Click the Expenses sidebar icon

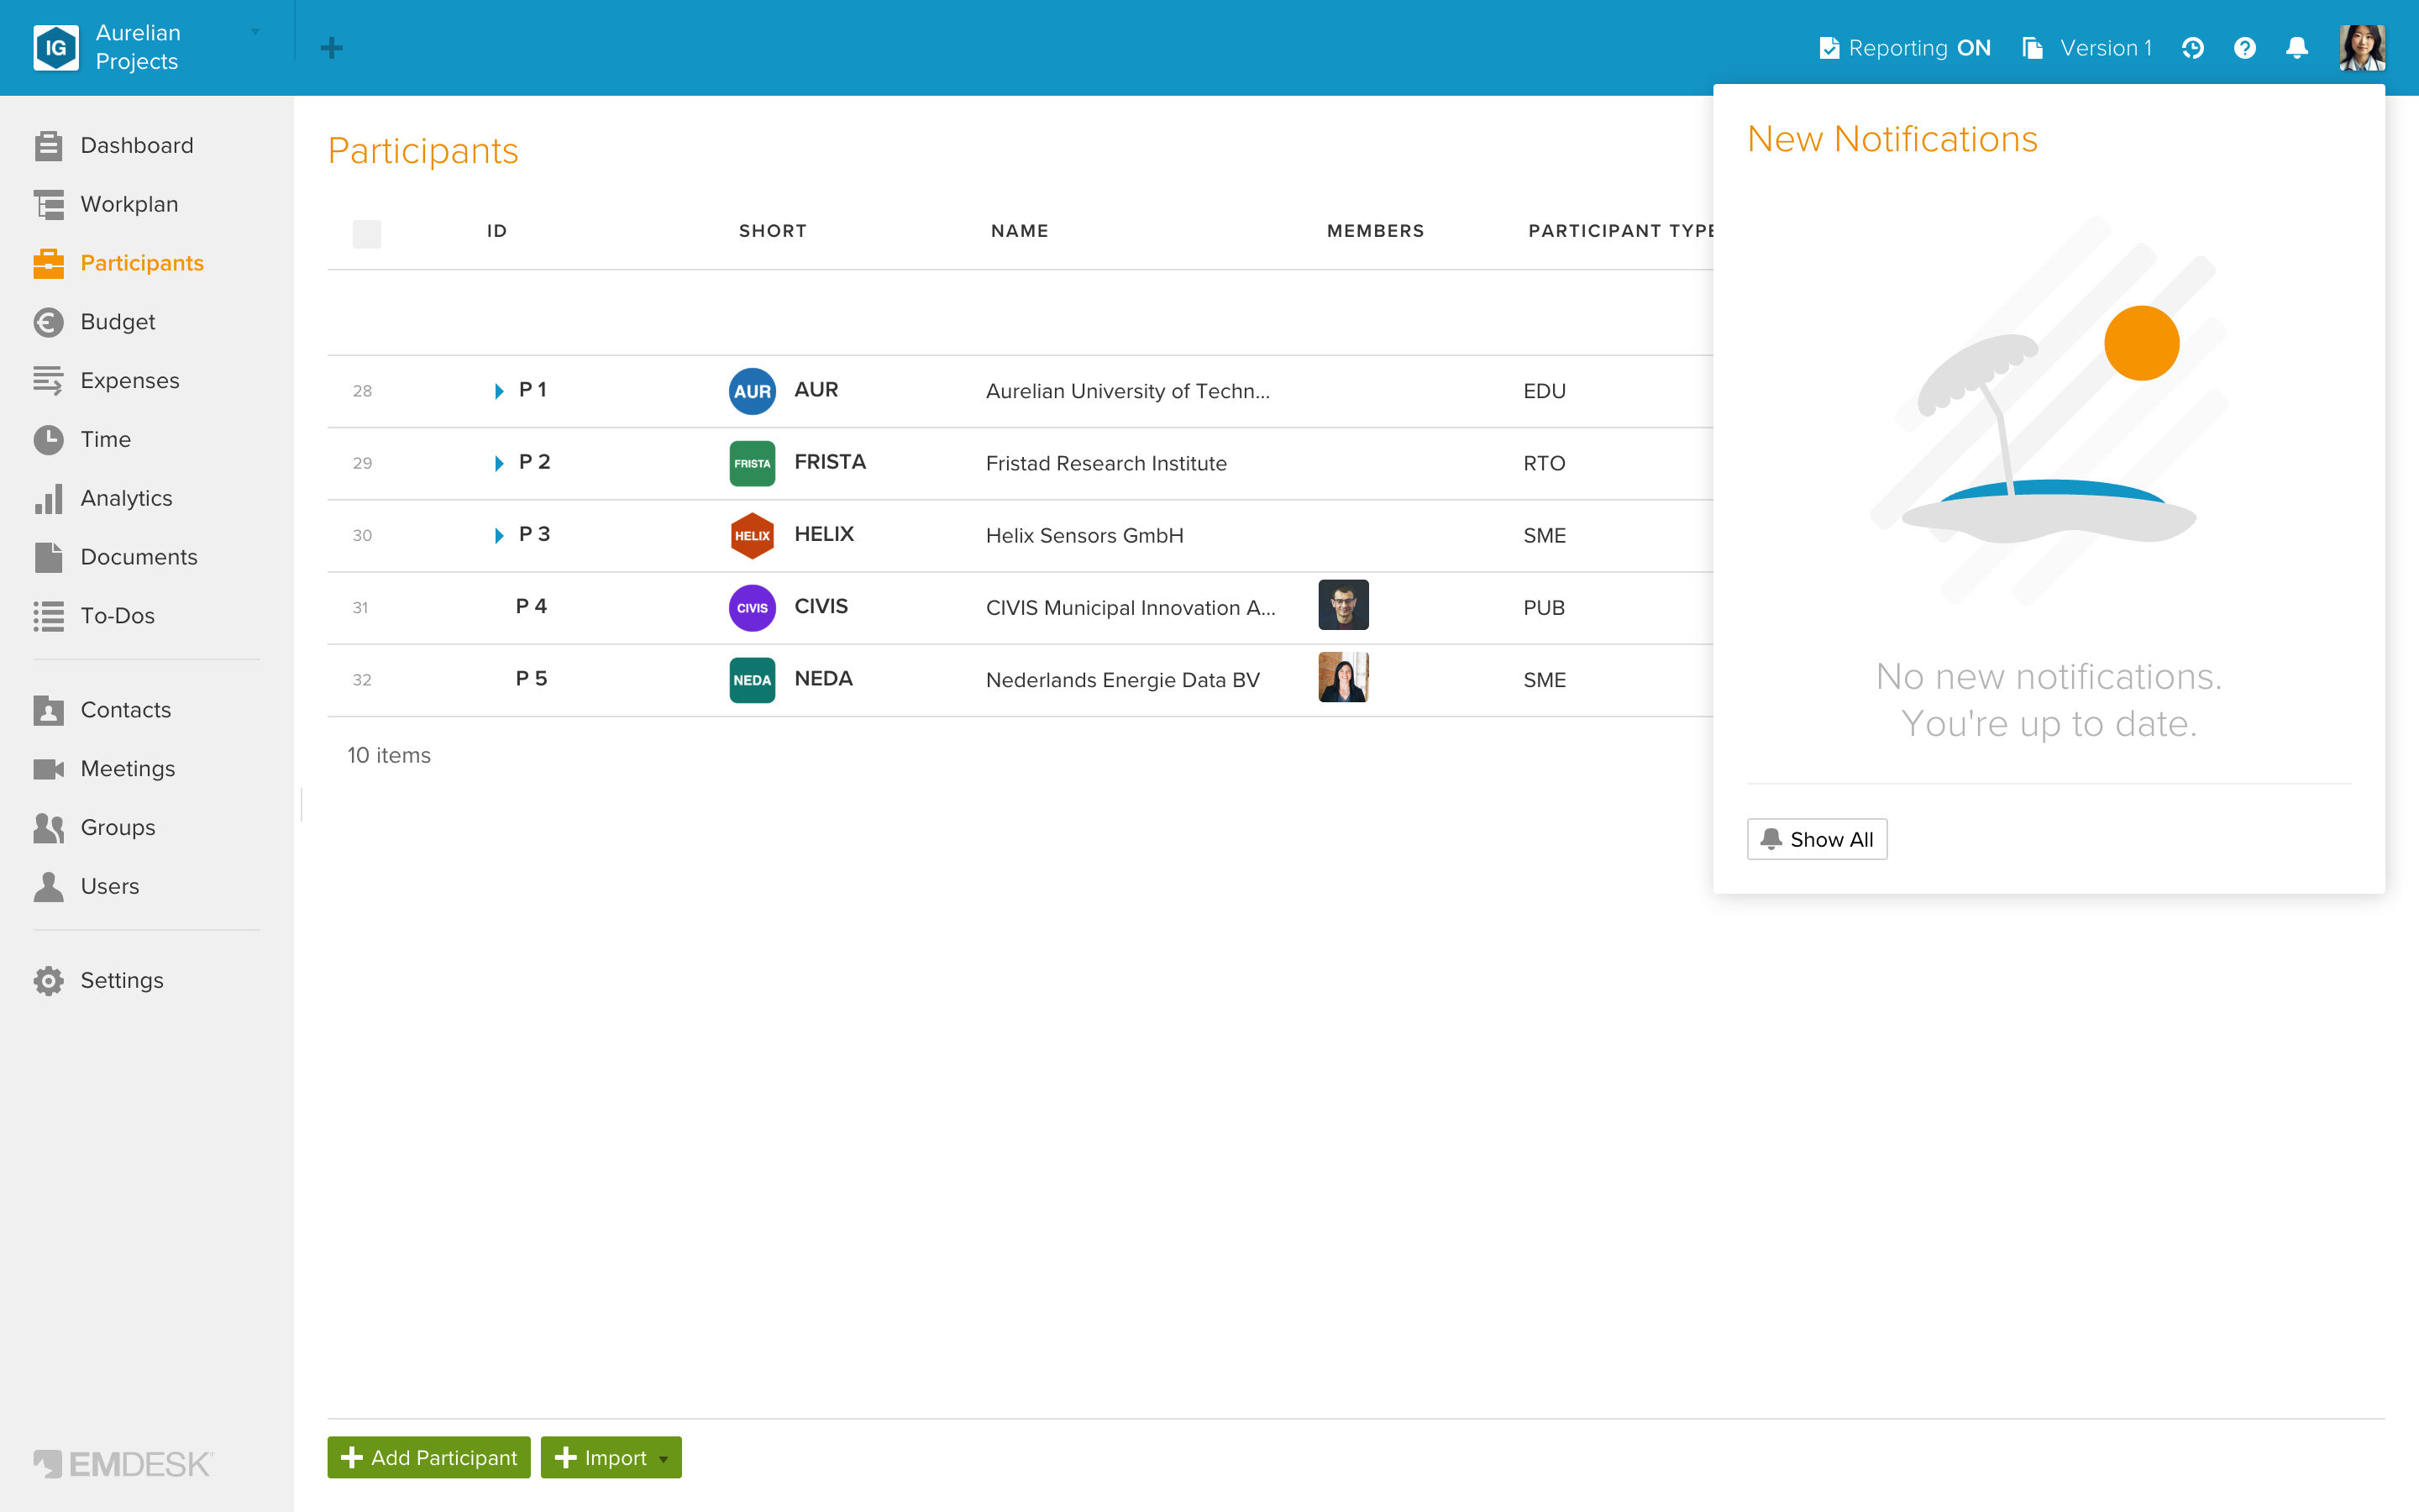[x=48, y=380]
